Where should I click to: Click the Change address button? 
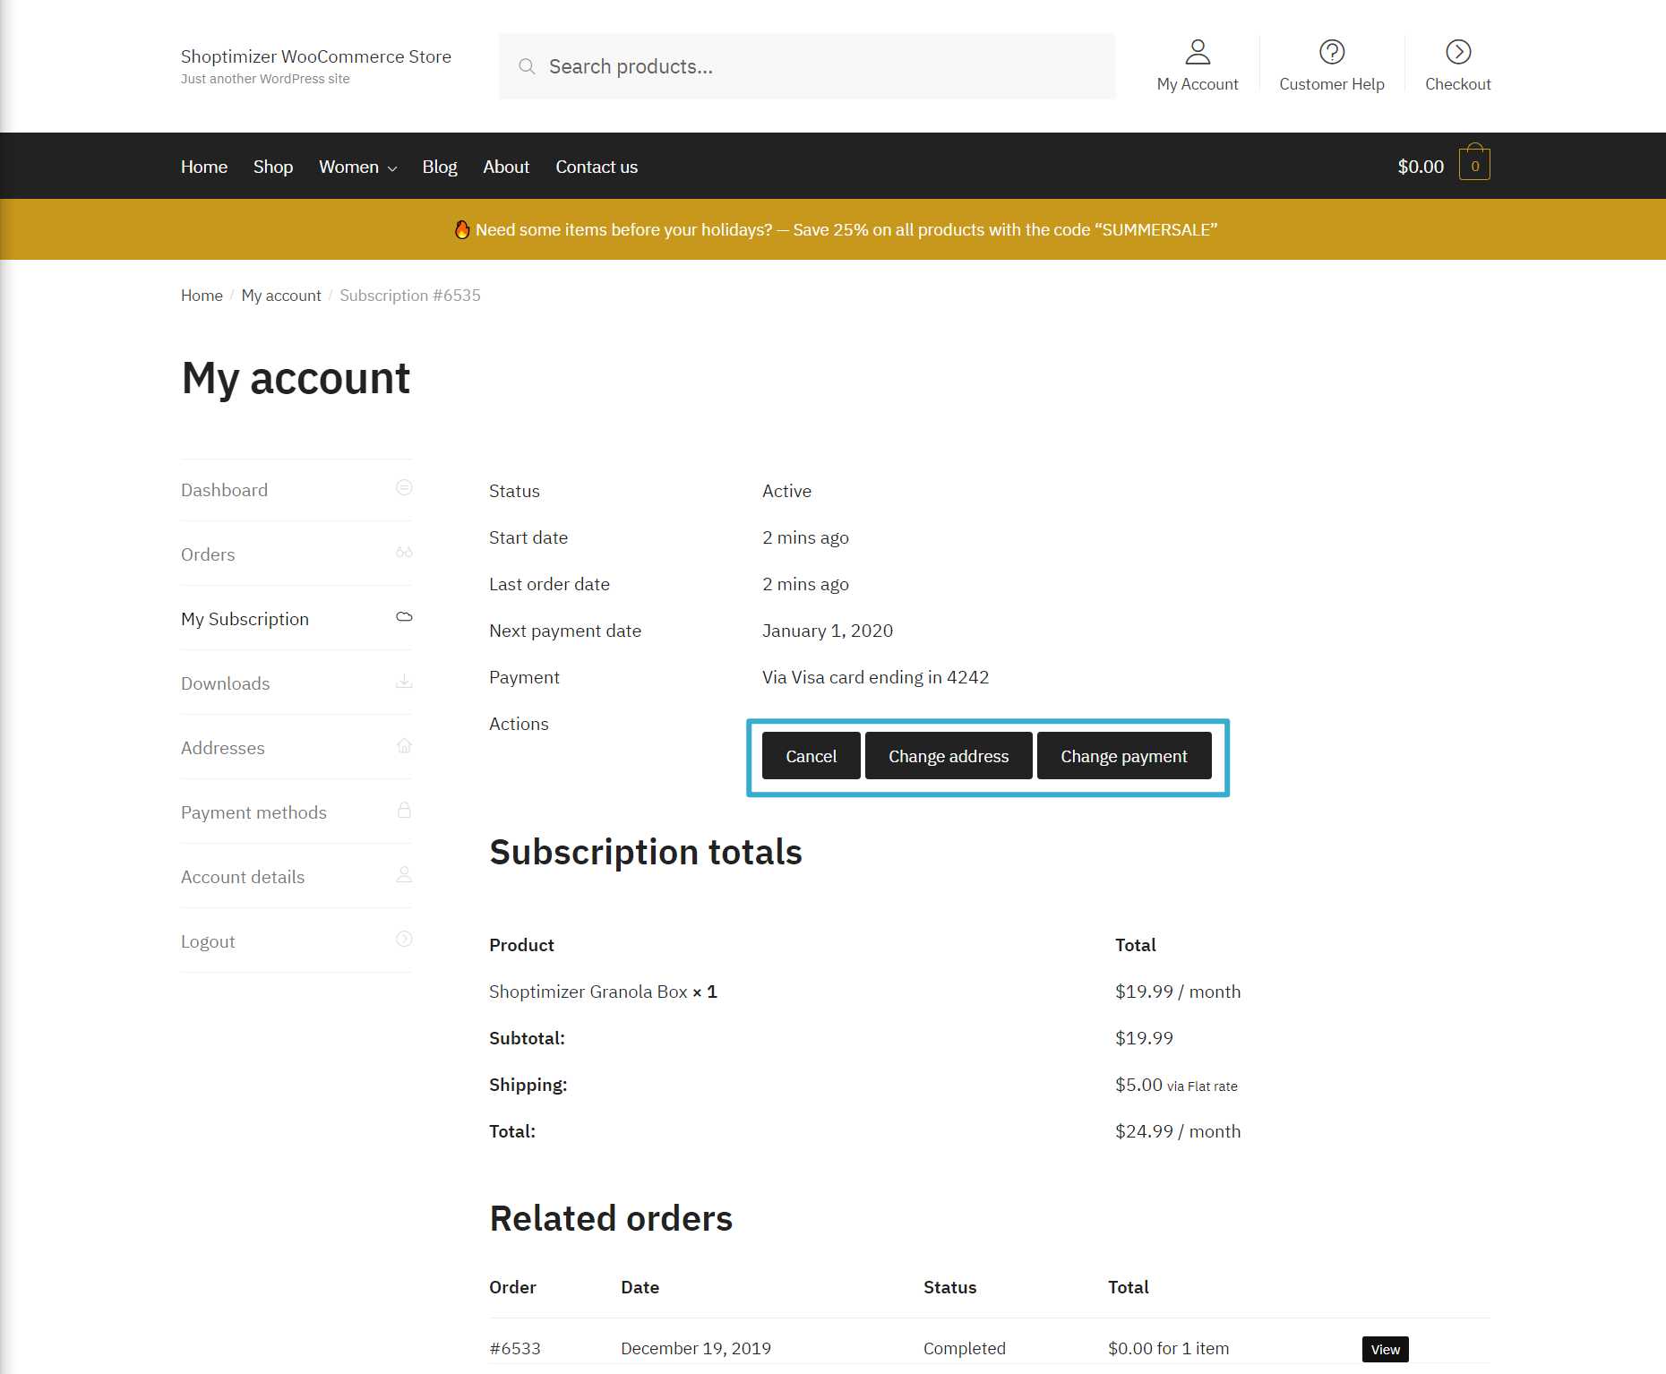point(949,756)
